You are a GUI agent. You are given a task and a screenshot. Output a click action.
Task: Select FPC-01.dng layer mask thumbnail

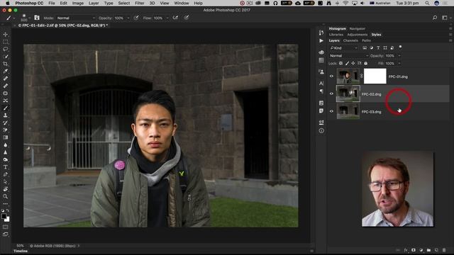pyautogui.click(x=375, y=76)
